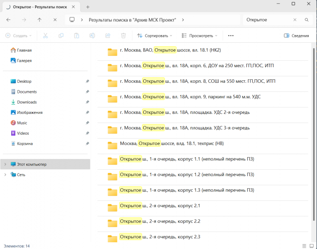Screen dimensions: 317x249
Task: Select Downloads in quick access
Action: (23, 102)
